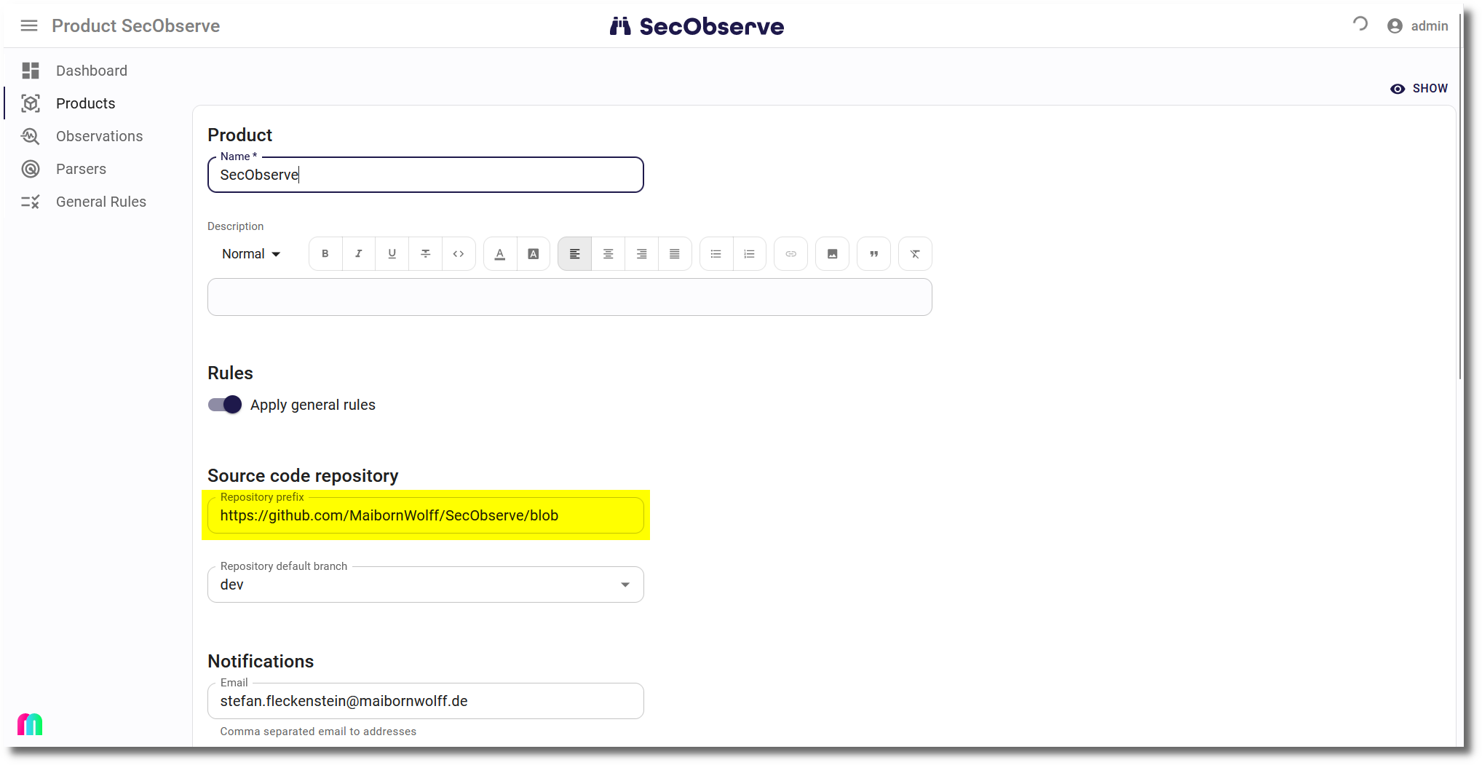Image resolution: width=1482 pixels, height=765 pixels.
Task: Expand the Repository default branch dropdown
Action: click(x=625, y=584)
